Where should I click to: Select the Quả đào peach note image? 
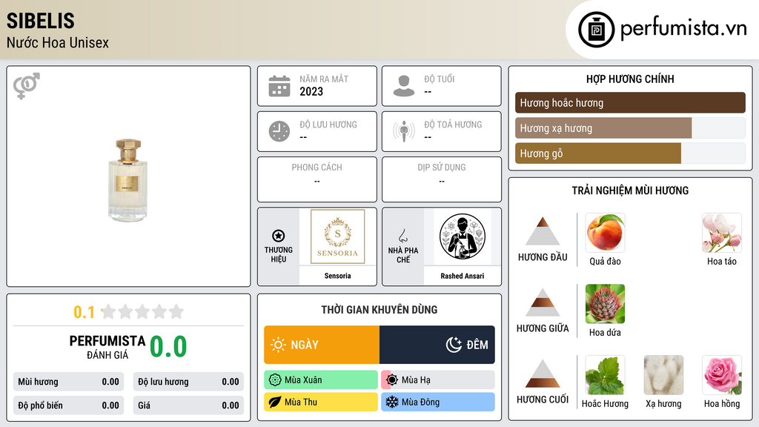(x=605, y=233)
